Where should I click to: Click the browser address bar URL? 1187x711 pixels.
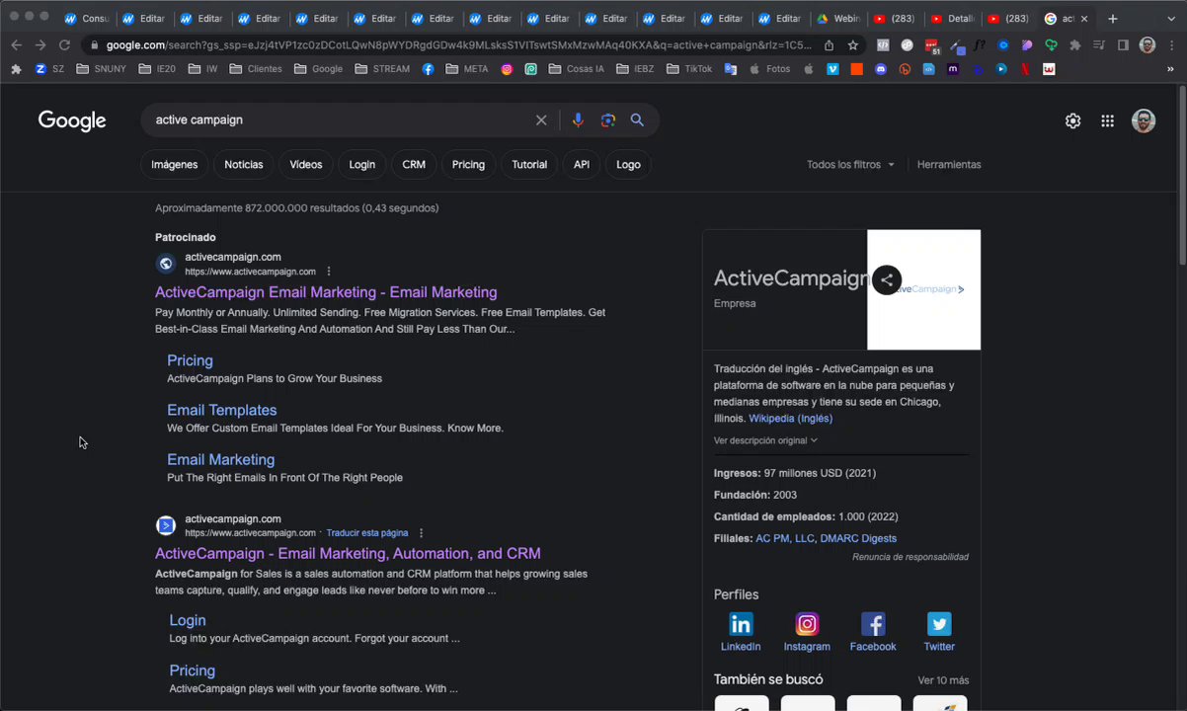(x=459, y=44)
